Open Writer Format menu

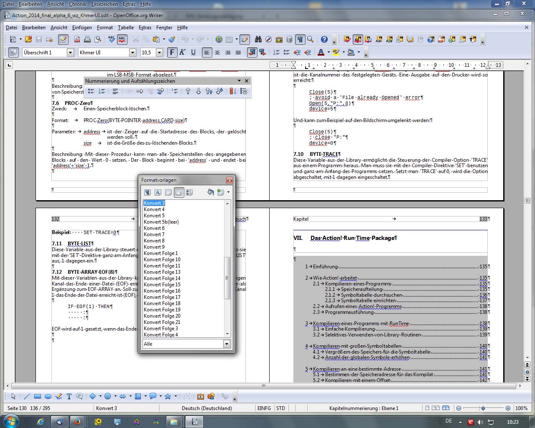point(104,28)
